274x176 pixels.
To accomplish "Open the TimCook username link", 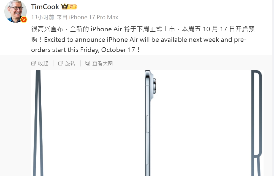I will (45, 7).
